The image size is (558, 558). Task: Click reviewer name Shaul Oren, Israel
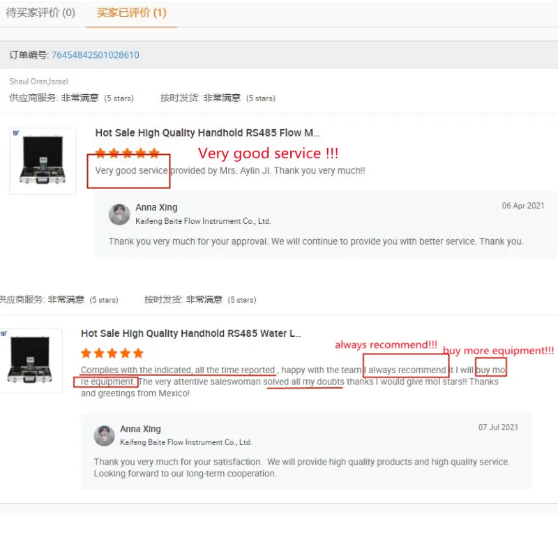(x=38, y=82)
